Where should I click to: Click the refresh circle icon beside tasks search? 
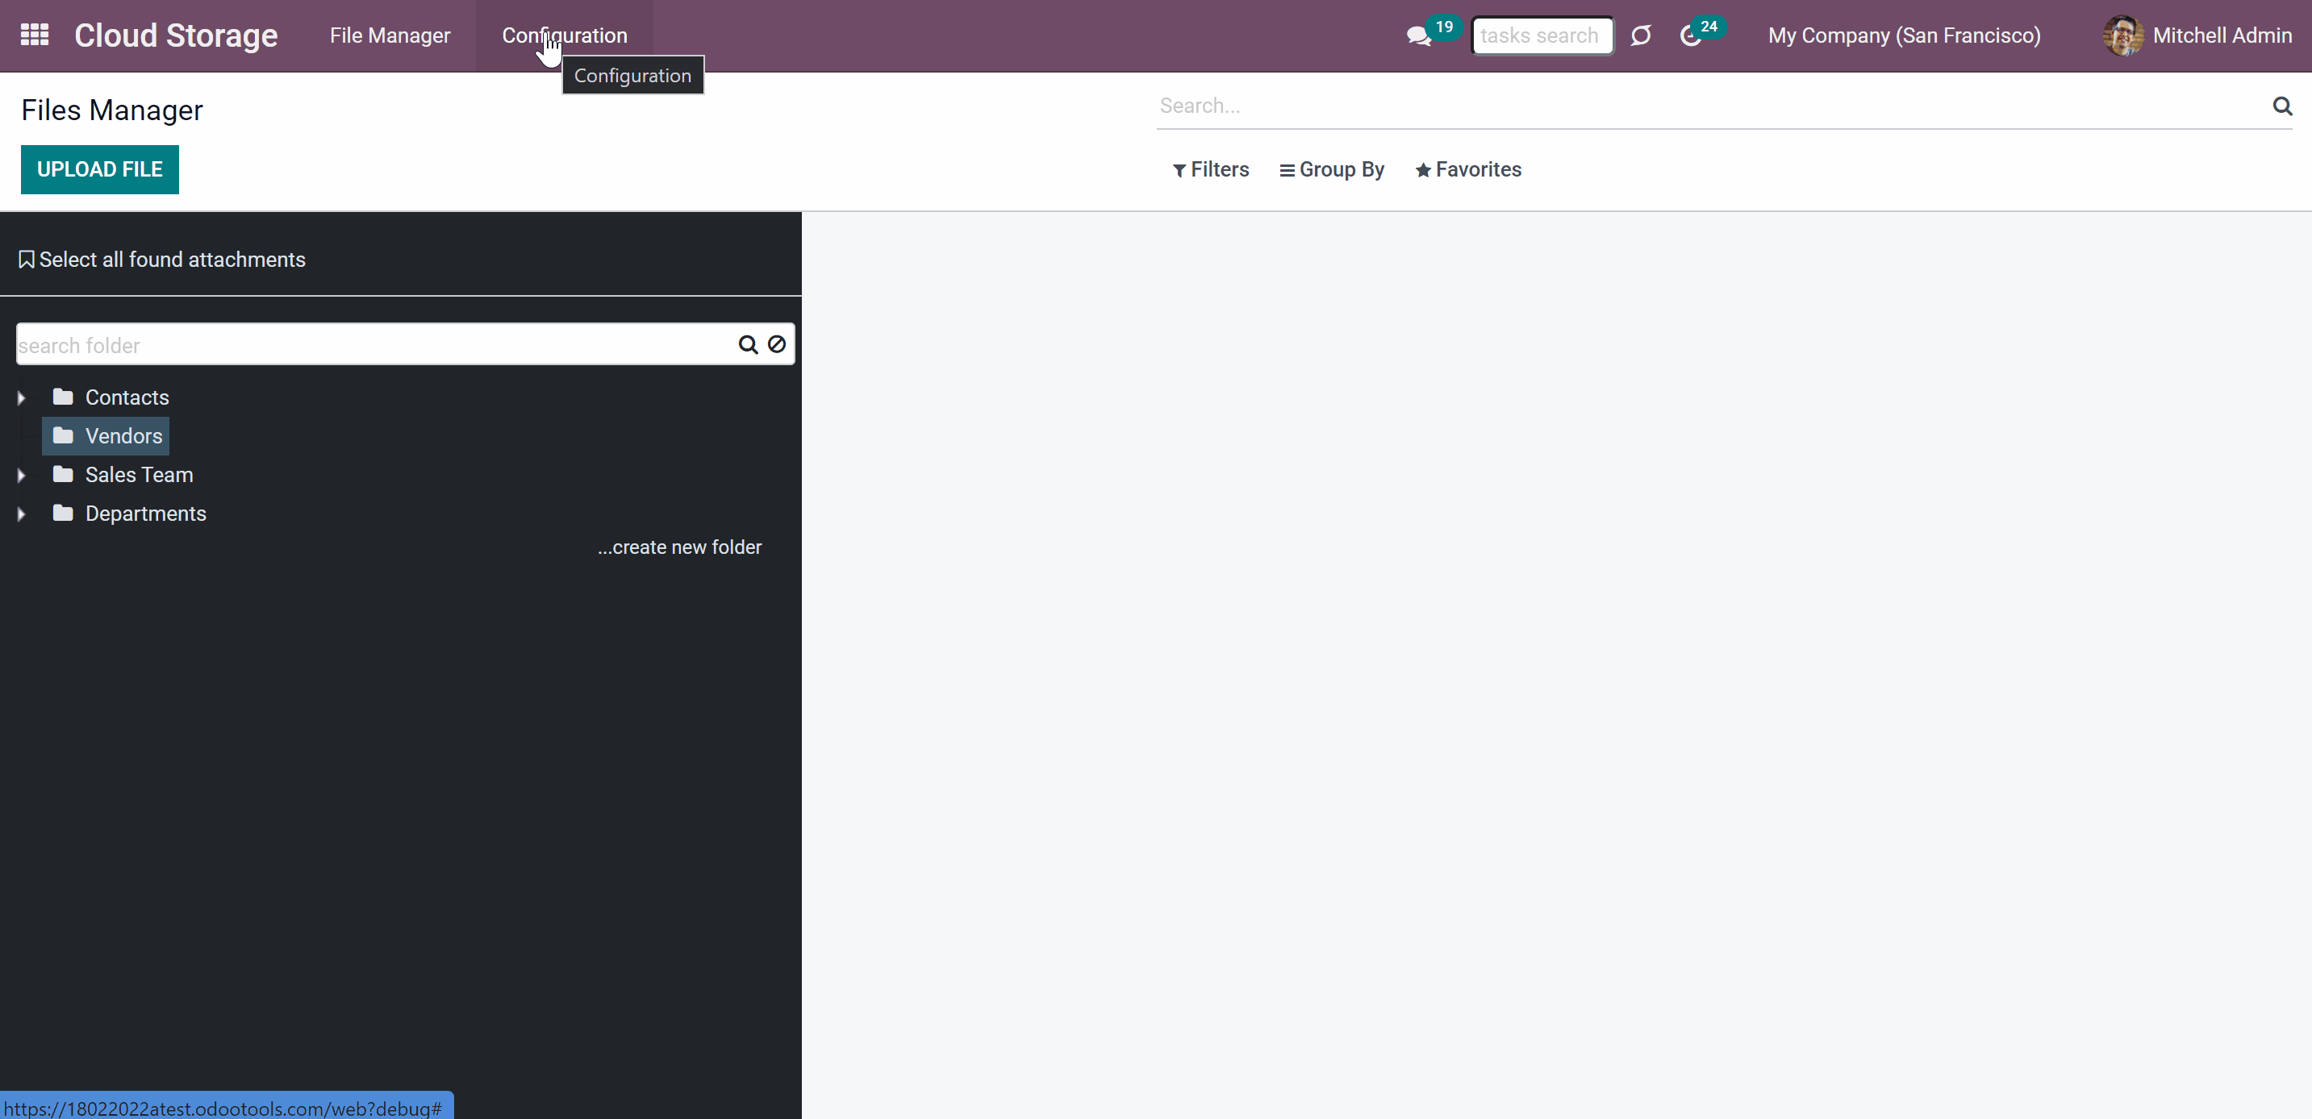coord(1641,35)
